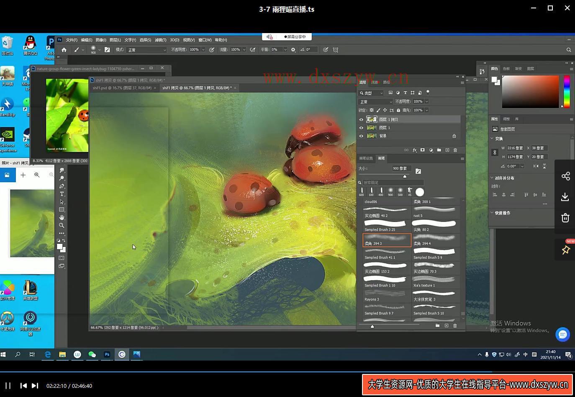Flip horizontal icon in Properties transform
This screenshot has width=575, height=397.
point(536,166)
